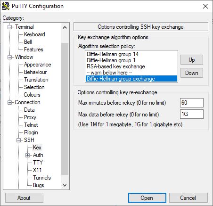Select Diffie-Hellman group 14 algorithm
Screen dimensions: 213x206
tap(131, 54)
